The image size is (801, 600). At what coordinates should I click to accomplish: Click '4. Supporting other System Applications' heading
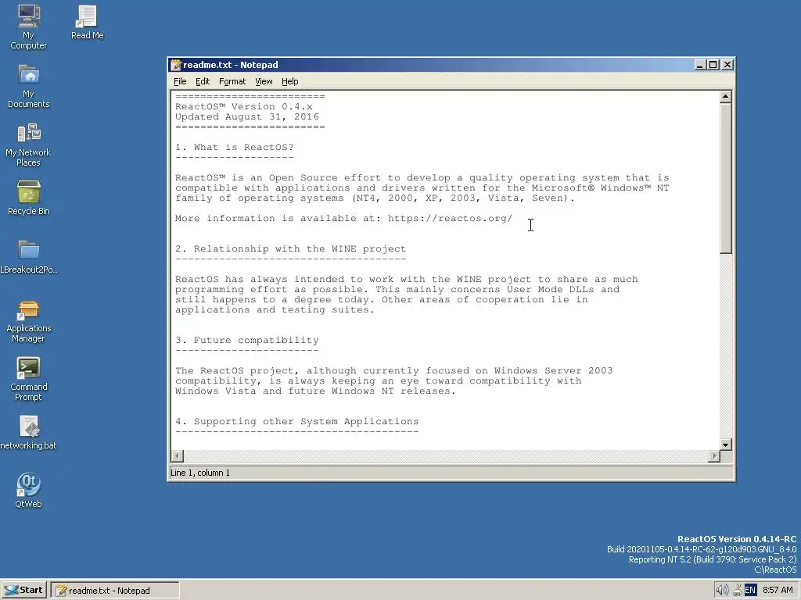[x=296, y=421]
